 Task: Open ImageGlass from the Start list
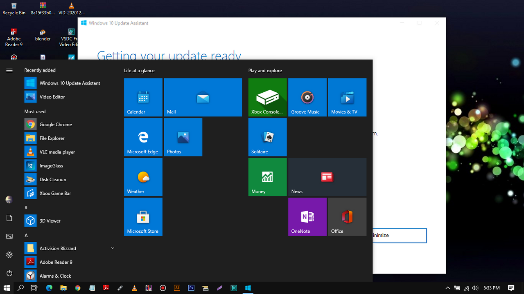pos(70,166)
